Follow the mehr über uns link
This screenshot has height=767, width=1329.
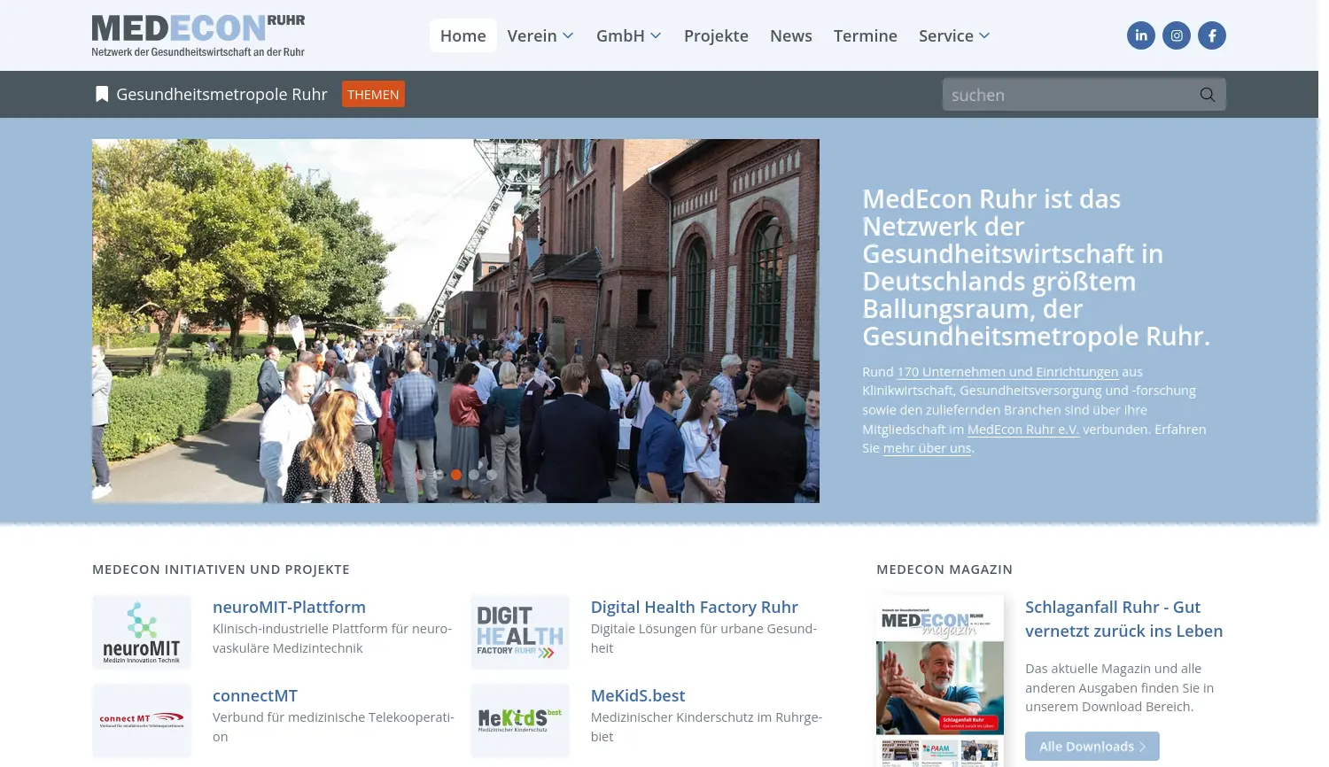pyautogui.click(x=926, y=447)
